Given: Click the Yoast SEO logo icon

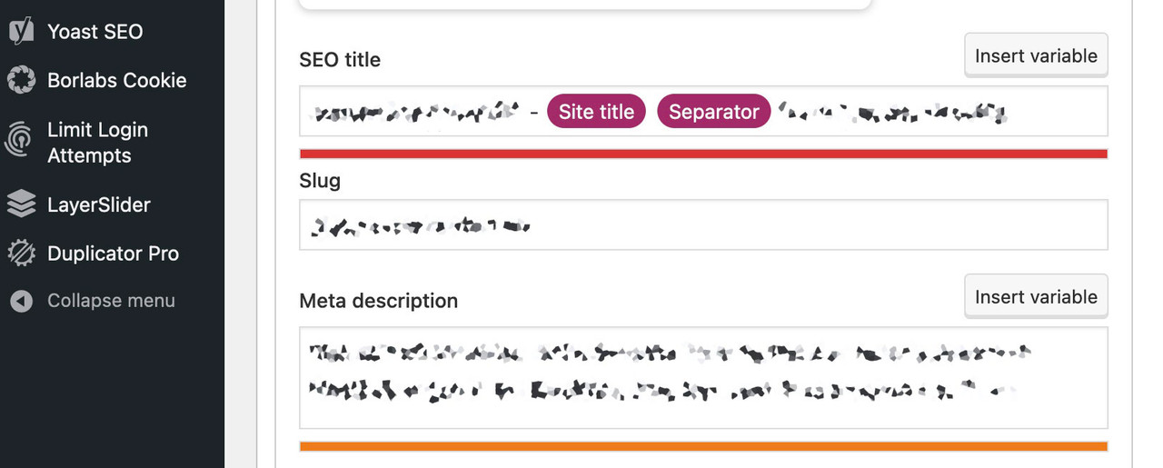Looking at the screenshot, I should coord(21,31).
